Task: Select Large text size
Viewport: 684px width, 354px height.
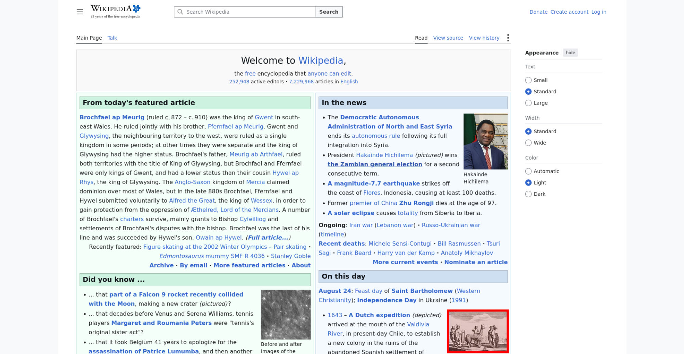Action: 528,103
